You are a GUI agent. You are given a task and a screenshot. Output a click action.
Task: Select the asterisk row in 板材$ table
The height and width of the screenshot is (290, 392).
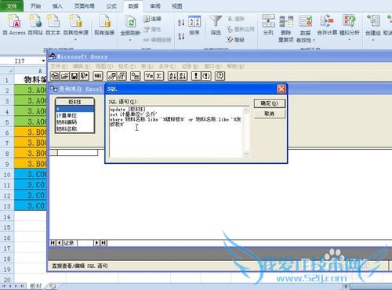click(74, 109)
